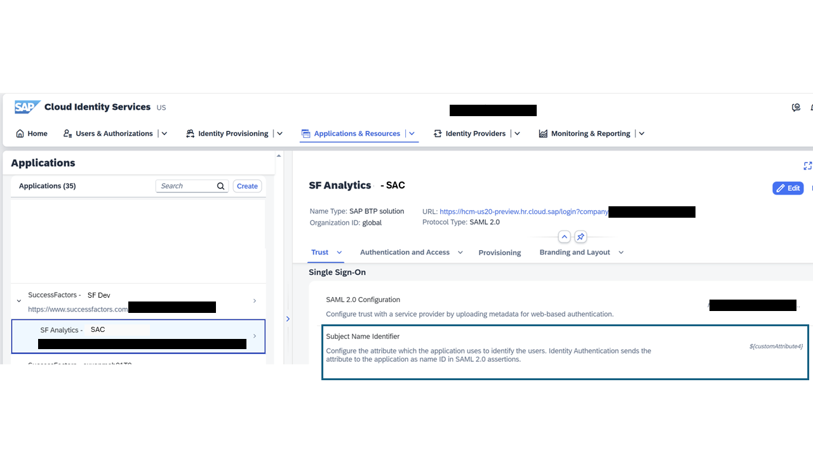Image resolution: width=813 pixels, height=457 pixels.
Task: Switch to the Provisioning tab
Action: [499, 252]
